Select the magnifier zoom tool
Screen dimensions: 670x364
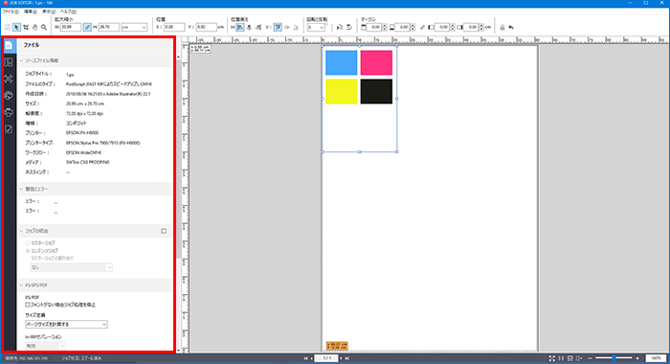[x=44, y=28]
